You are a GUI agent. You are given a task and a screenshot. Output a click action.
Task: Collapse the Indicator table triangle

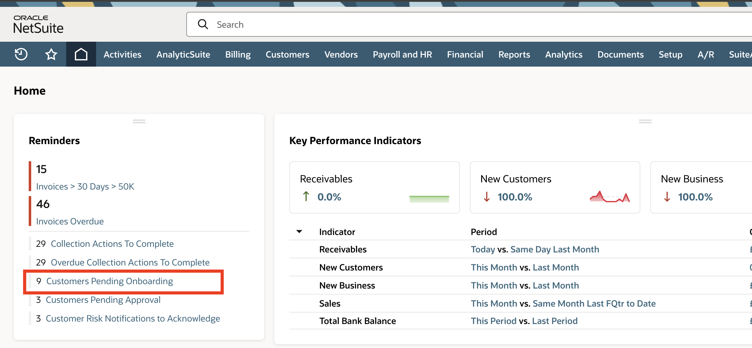[x=299, y=232]
